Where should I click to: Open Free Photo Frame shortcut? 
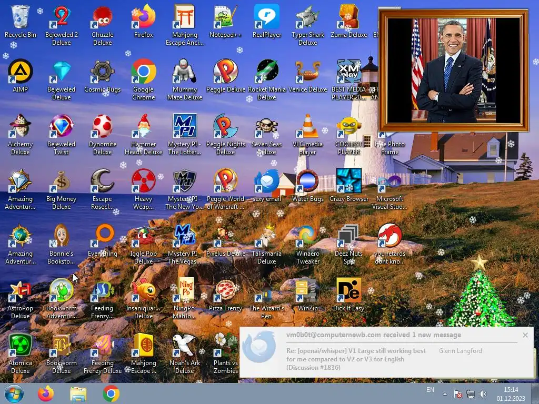(x=390, y=144)
